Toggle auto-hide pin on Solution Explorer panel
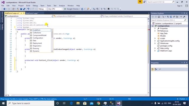Viewport: 189px width, 106px height. (x=184, y=13)
